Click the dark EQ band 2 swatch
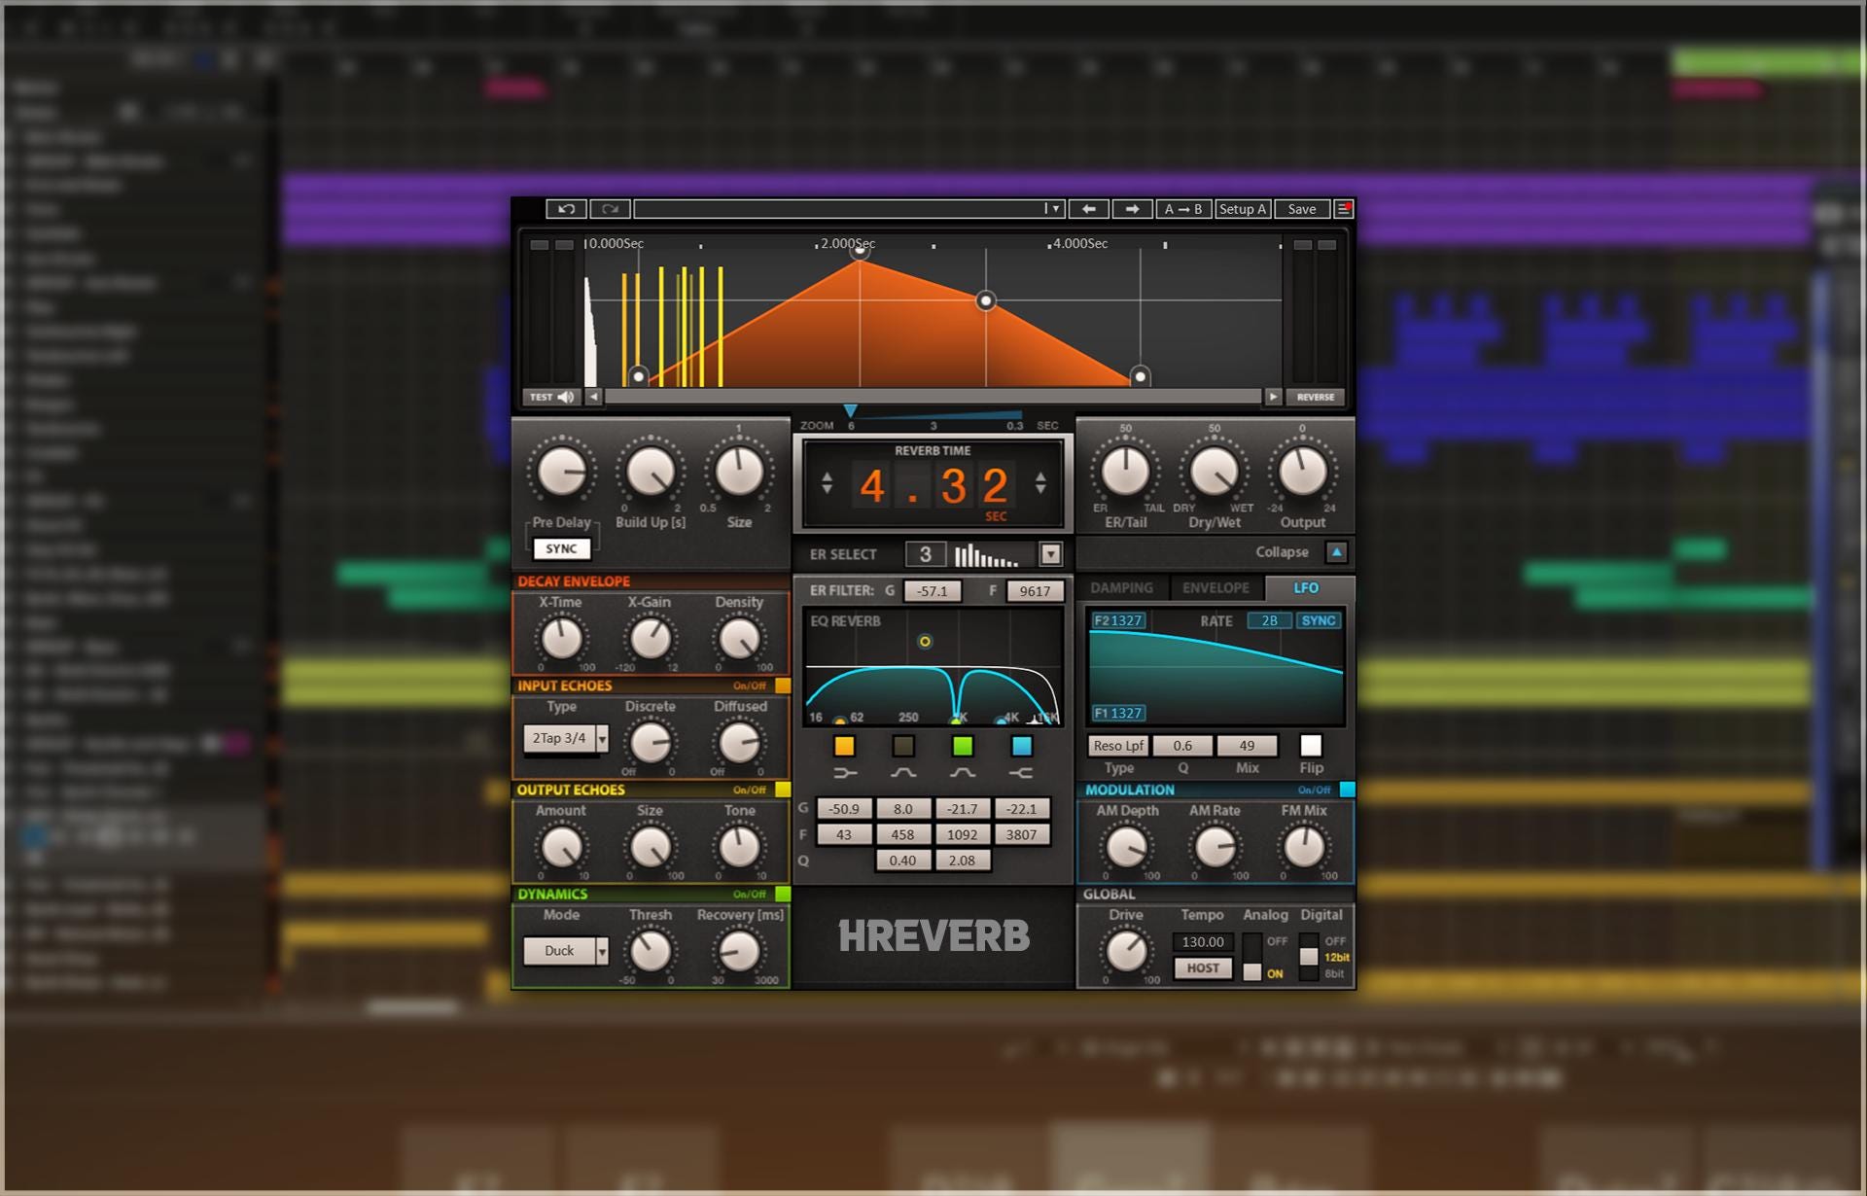 903,746
